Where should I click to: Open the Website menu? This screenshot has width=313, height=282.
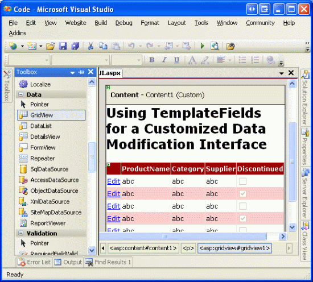click(76, 23)
